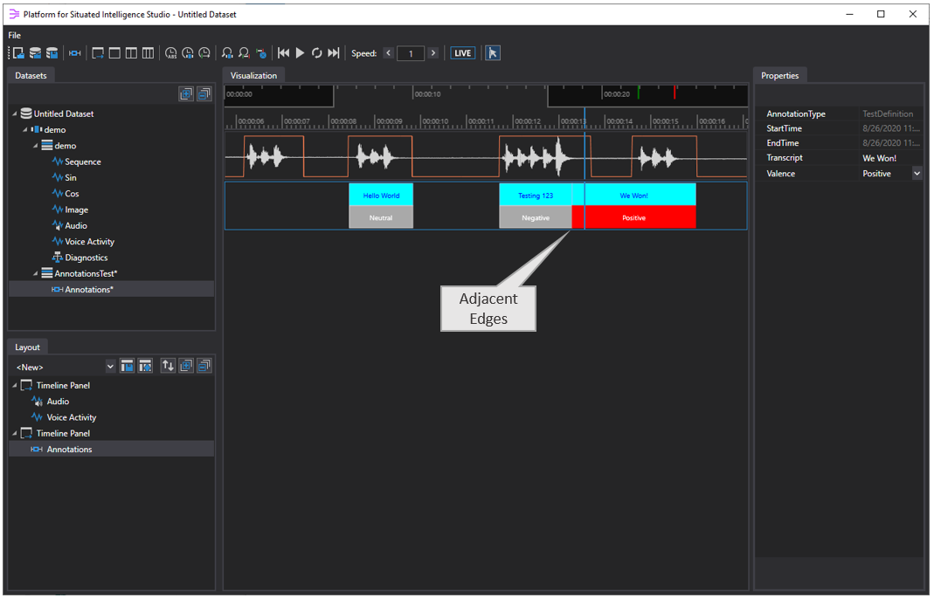This screenshot has width=934, height=598.
Task: Switch to the Layout tab
Action: pyautogui.click(x=27, y=347)
